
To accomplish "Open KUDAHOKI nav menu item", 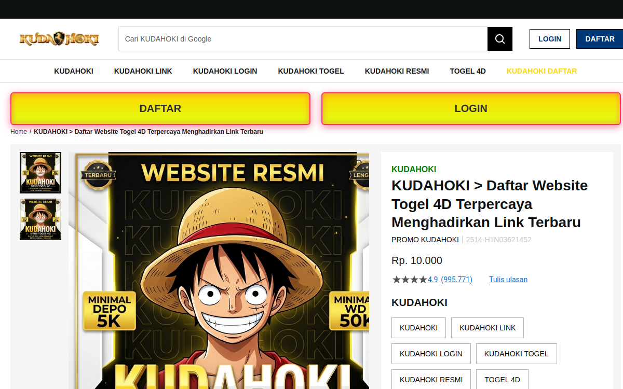I will (x=74, y=71).
